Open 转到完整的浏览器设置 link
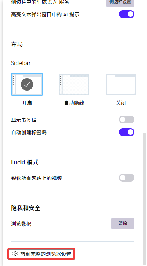147x266 pixels. click(41, 254)
